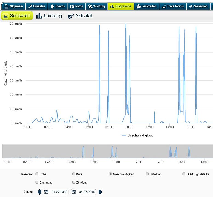Show the Leistung chart view
Screen dimensions: 213x197
coord(49,16)
